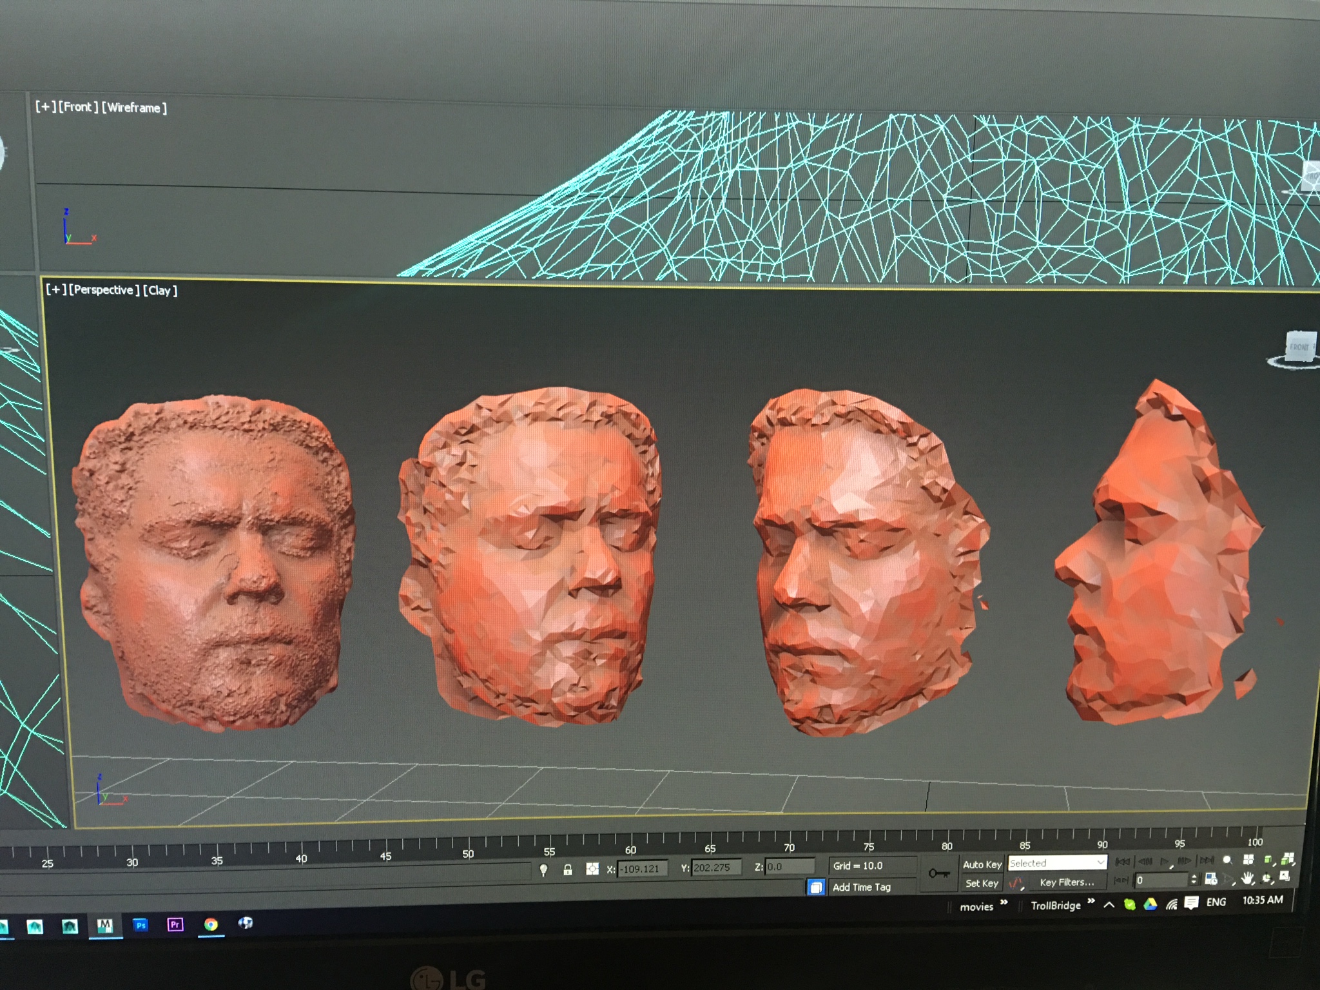Toggle Isolate Selection light bulb icon
This screenshot has height=990, width=1320.
click(x=543, y=871)
